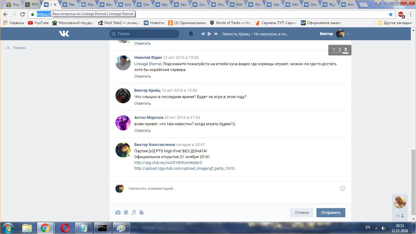This screenshot has width=416, height=234.
Task: Attach a video to the comment
Action: point(126,212)
